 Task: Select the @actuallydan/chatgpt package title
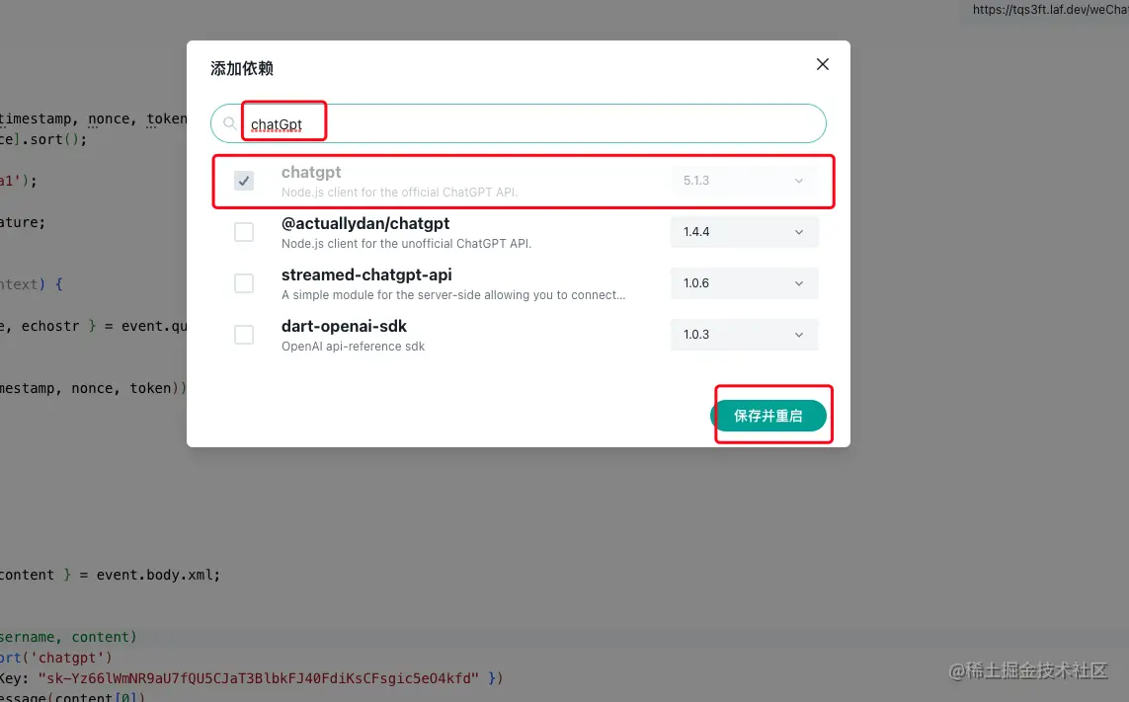(365, 223)
